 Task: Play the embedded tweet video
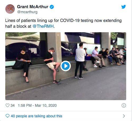click(x=65, y=66)
